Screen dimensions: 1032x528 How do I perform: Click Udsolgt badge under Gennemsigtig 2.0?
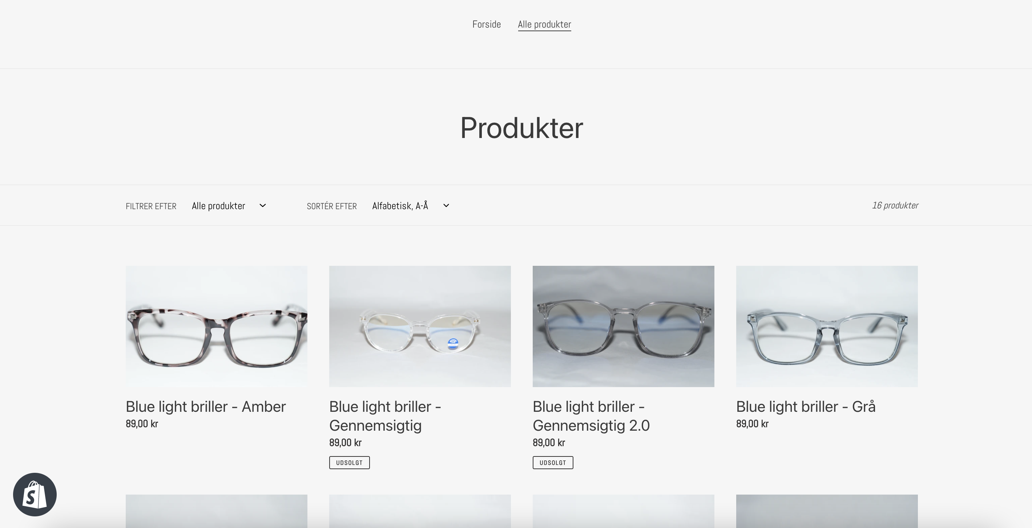(553, 463)
